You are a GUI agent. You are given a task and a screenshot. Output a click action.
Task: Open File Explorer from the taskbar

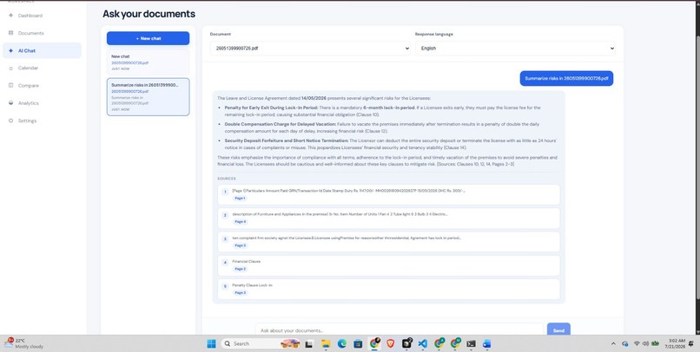326,343
